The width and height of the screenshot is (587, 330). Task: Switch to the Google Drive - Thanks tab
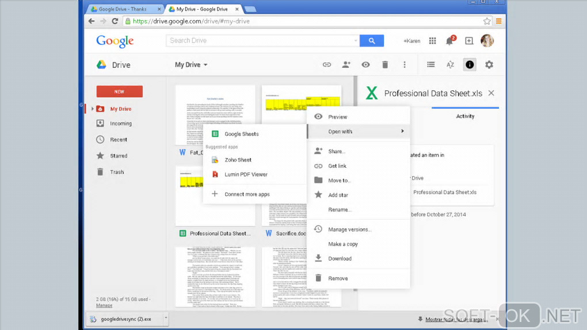123,9
